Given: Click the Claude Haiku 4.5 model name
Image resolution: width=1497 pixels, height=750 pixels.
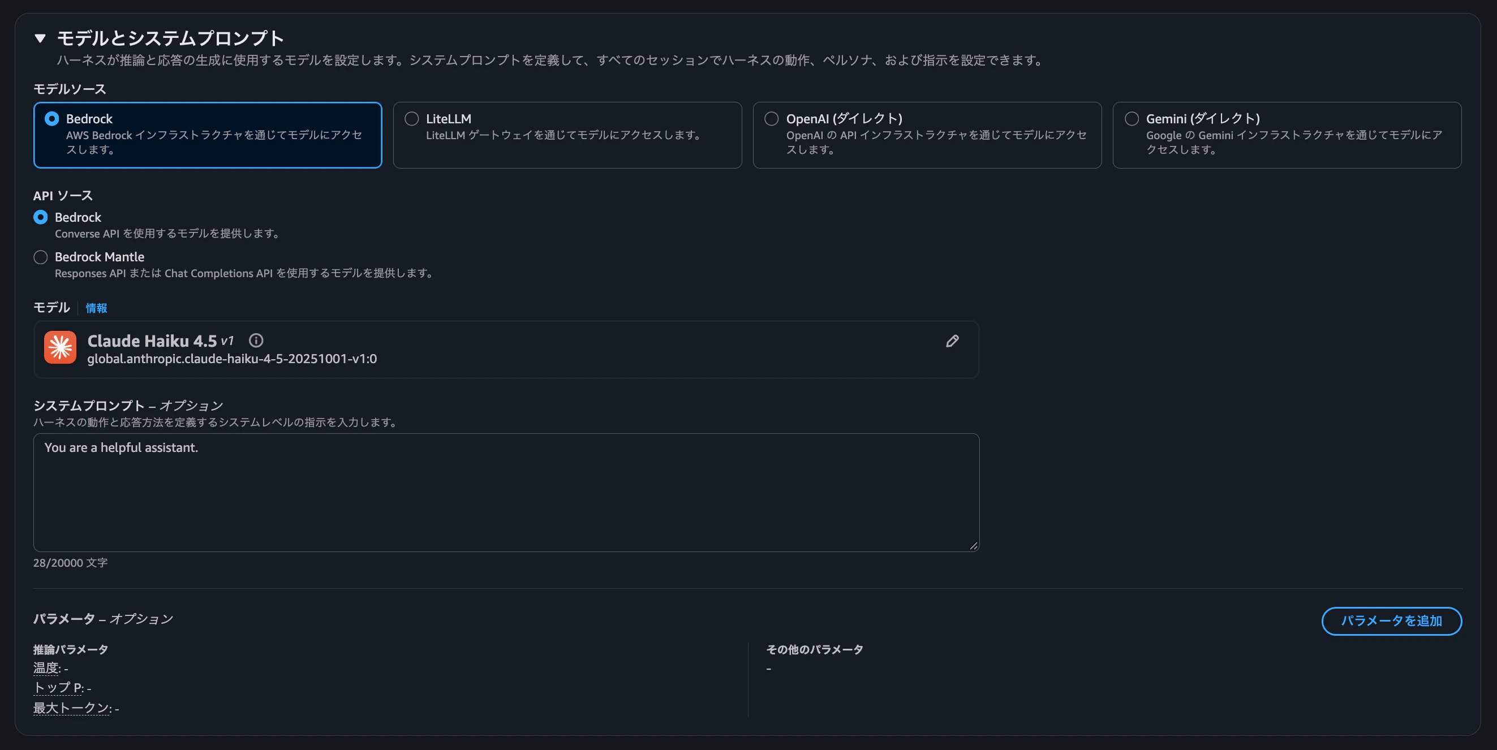Looking at the screenshot, I should tap(152, 341).
